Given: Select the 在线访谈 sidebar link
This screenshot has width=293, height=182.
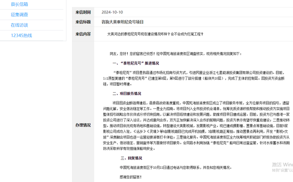Looking at the screenshot, I should pyautogui.click(x=19, y=25).
